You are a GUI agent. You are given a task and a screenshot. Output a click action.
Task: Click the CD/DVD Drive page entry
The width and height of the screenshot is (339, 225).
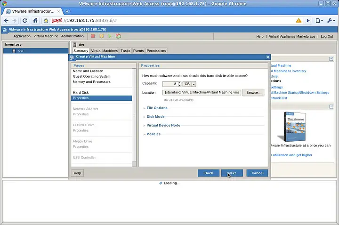[84, 125]
